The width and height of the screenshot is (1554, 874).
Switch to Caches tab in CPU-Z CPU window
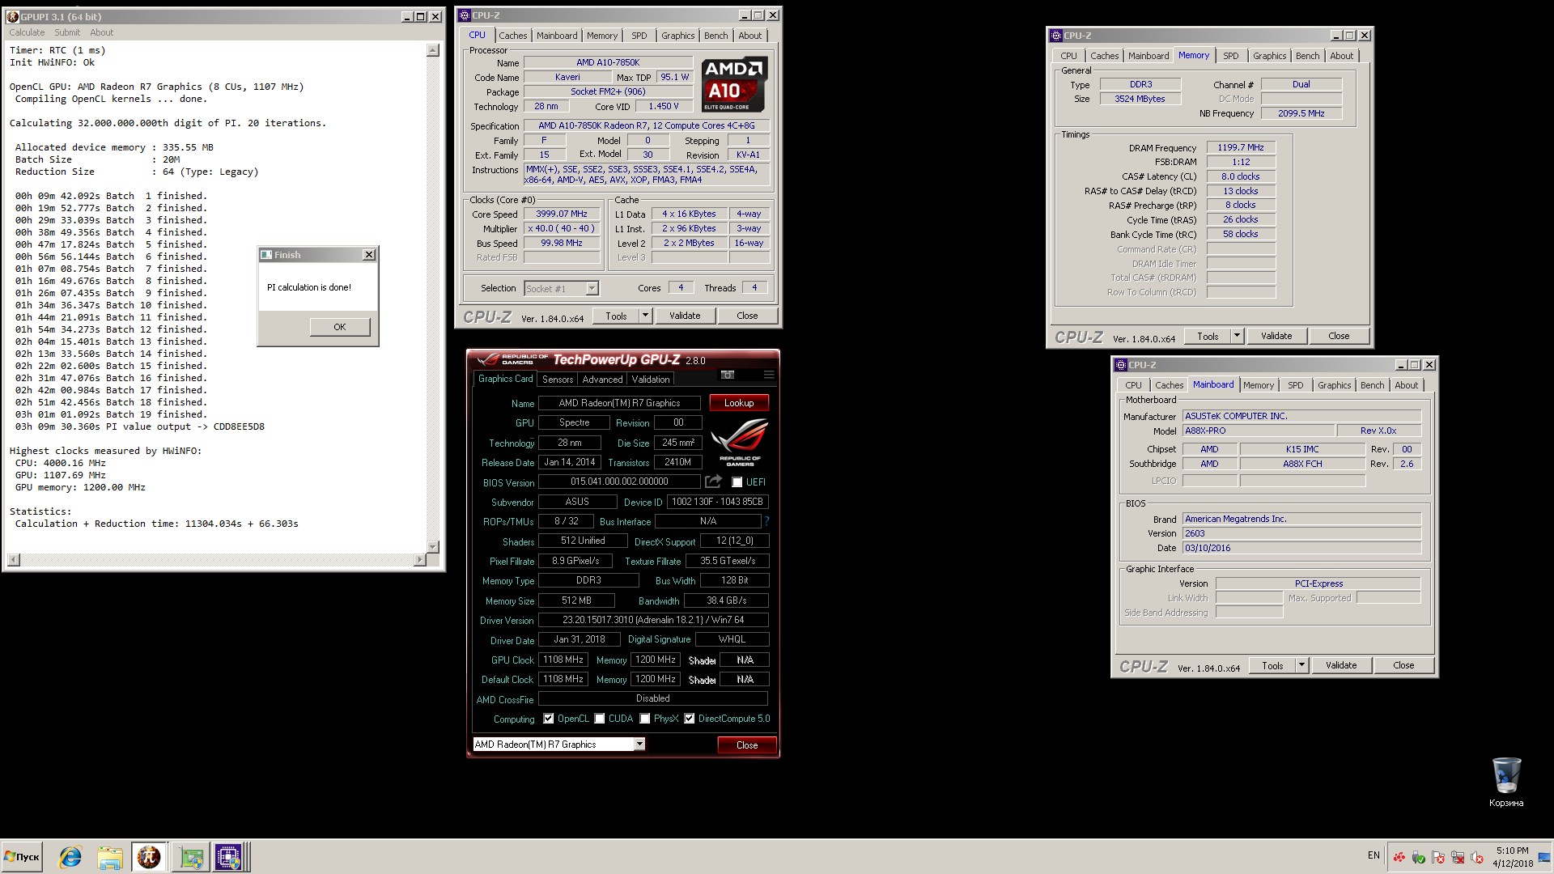[x=512, y=36]
